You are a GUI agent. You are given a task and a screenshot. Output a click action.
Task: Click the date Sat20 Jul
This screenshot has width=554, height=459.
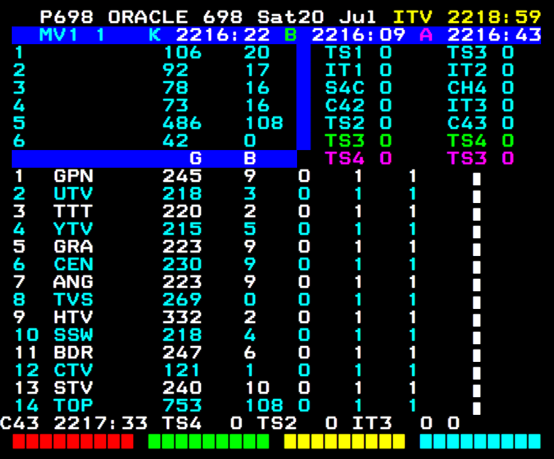click(316, 17)
